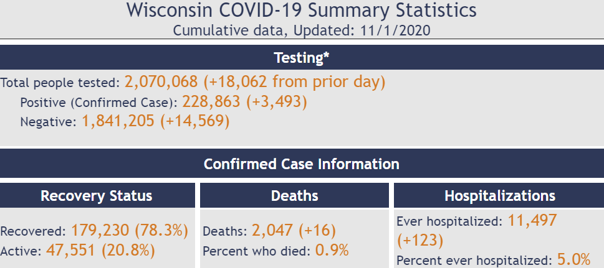Click the Testing* section header
This screenshot has width=604, height=268.
pos(302,58)
